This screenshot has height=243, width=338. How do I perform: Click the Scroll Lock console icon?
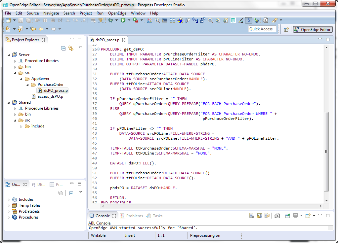[260, 216]
